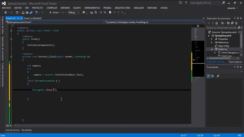
Task: Click the Open File folder icon
Action: pyautogui.click(x=23, y=13)
